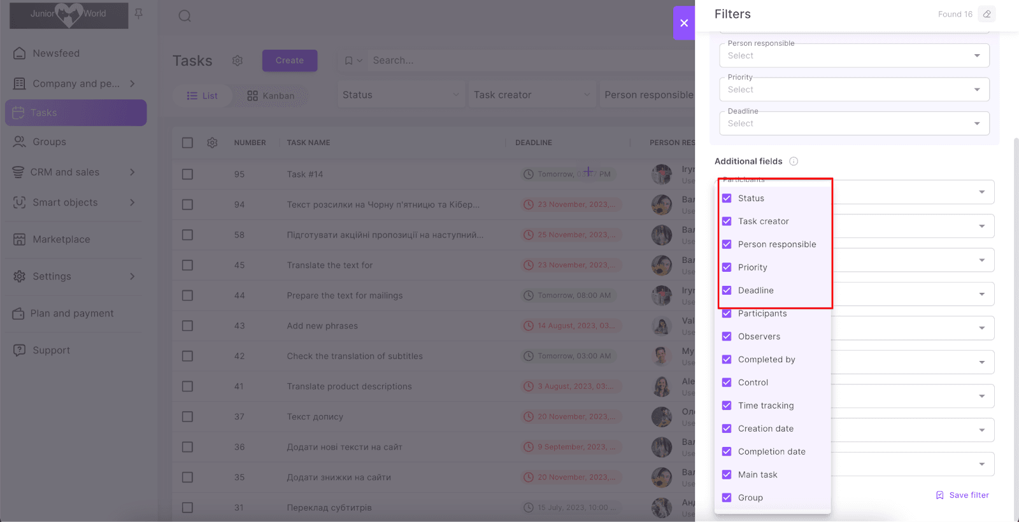1019x522 pixels.
Task: Switch to the Kanban view tab
Action: click(271, 95)
